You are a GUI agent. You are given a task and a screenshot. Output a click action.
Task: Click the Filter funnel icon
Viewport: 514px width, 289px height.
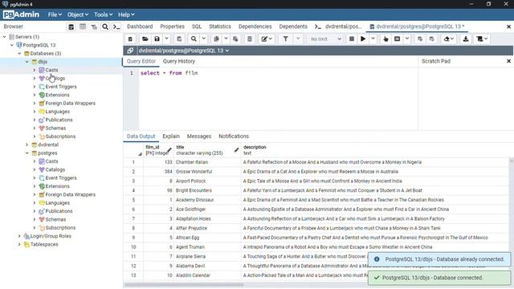[x=286, y=39]
